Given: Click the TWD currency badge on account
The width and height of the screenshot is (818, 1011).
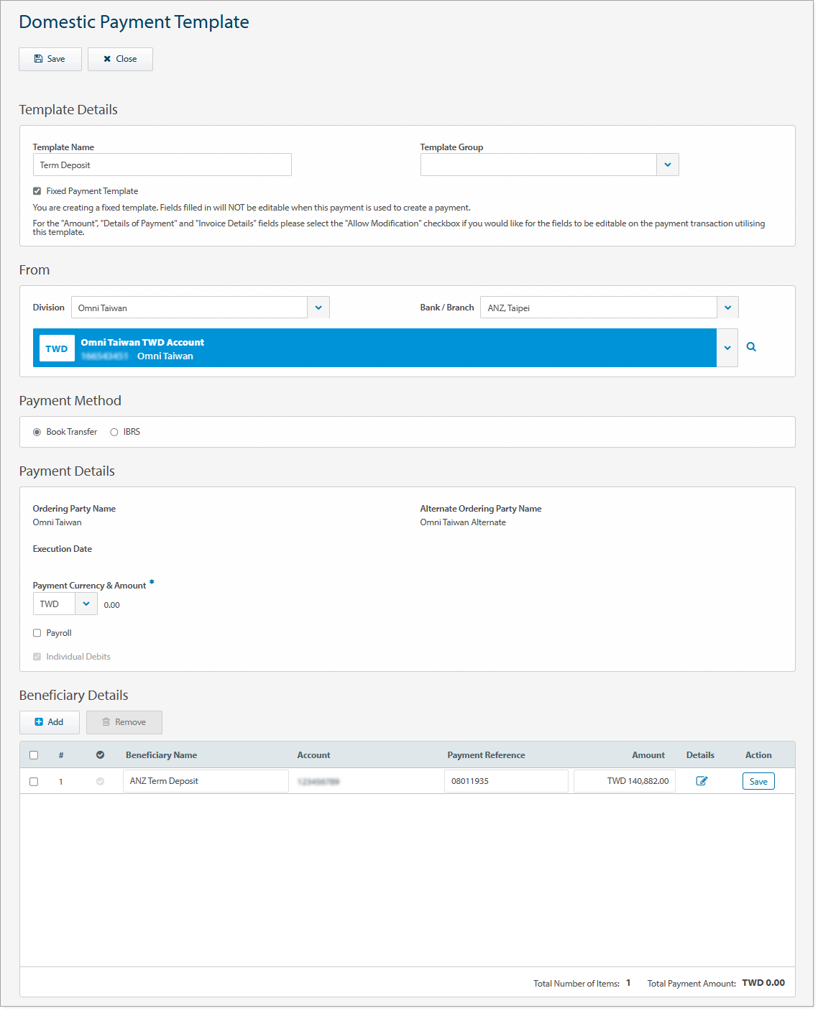Looking at the screenshot, I should pos(57,348).
